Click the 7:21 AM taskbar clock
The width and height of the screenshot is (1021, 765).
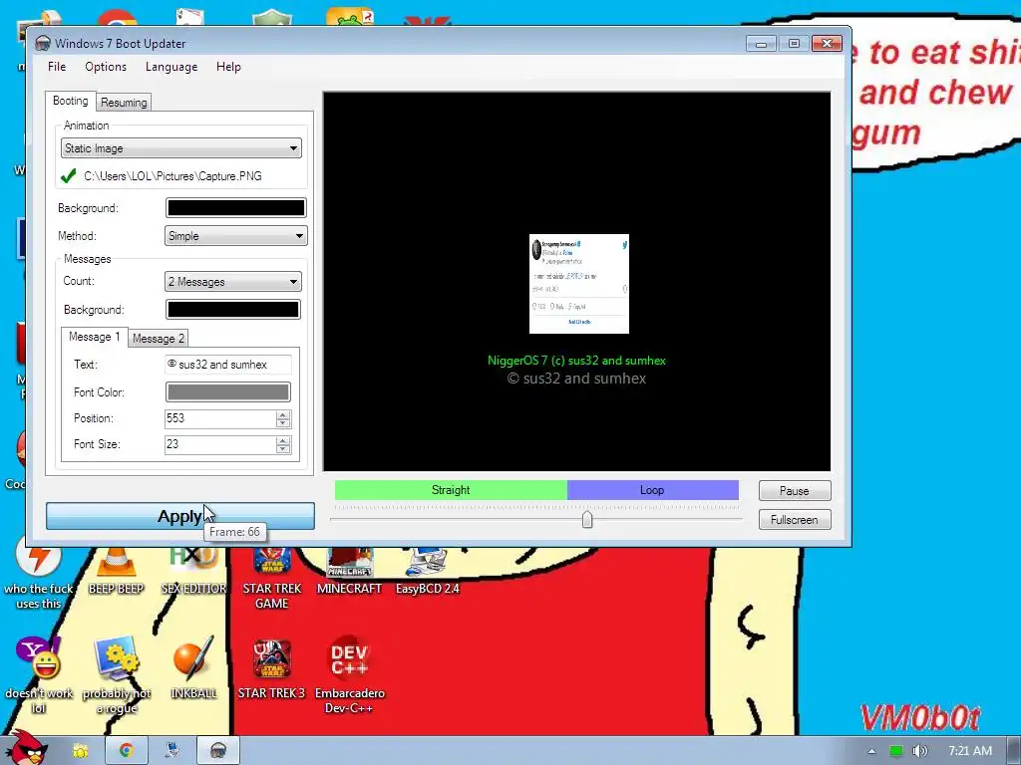point(970,751)
